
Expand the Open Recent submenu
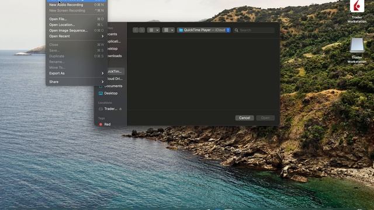tap(77, 36)
